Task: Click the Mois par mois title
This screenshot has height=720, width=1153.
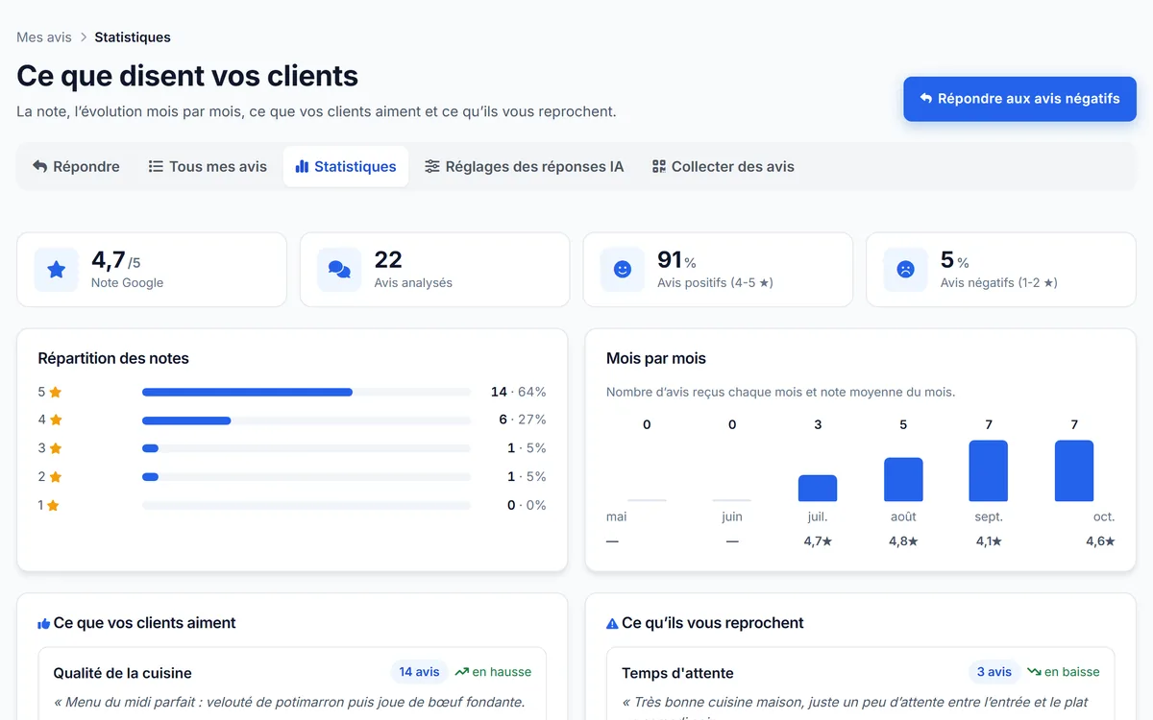Action: (656, 358)
